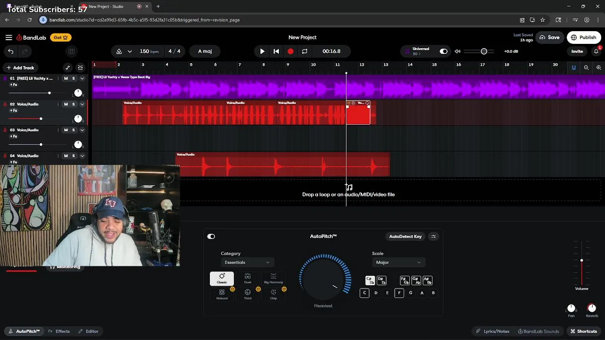Publish the project
Image resolution: width=605 pixels, height=340 pixels.
[584, 37]
